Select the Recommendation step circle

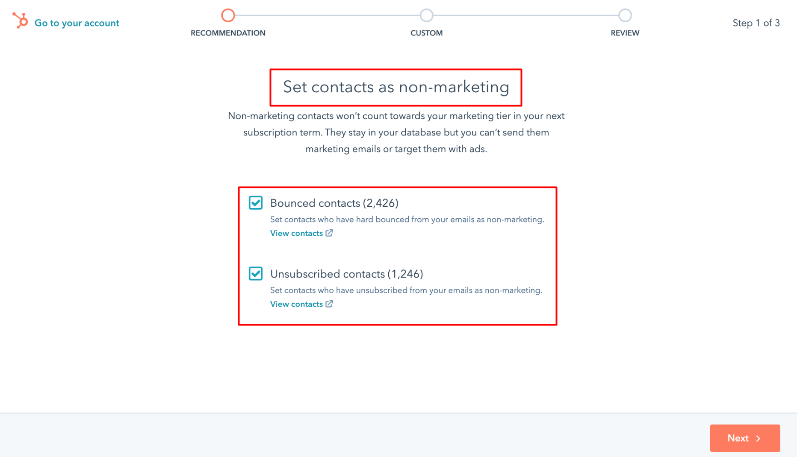click(228, 15)
